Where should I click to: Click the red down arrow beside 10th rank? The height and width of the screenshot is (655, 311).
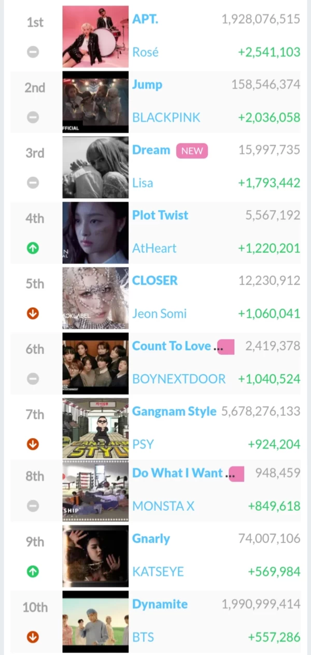pyautogui.click(x=33, y=637)
